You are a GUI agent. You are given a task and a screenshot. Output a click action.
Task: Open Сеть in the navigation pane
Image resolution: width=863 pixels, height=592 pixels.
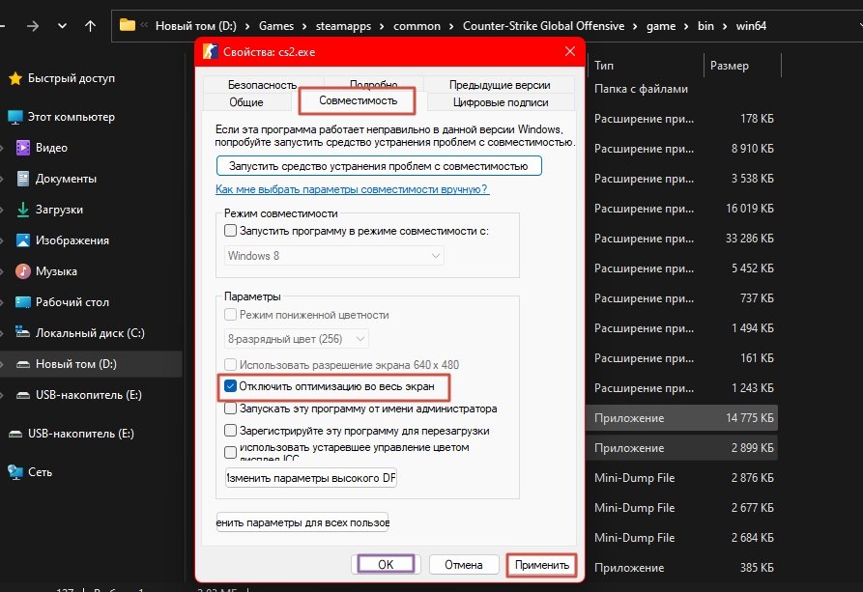click(x=41, y=472)
